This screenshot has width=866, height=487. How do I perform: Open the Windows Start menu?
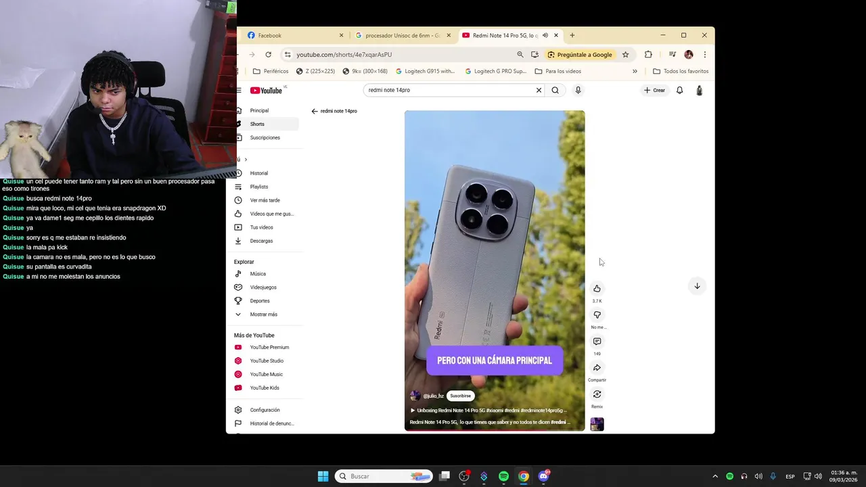click(x=323, y=476)
